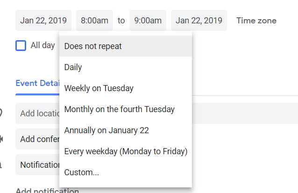Toggle the All day checkbox
Image resolution: width=298 pixels, height=193 pixels.
21,45
